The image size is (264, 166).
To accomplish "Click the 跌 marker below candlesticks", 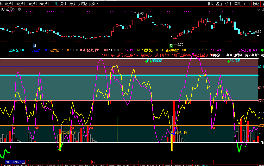I will pyautogui.click(x=171, y=46).
